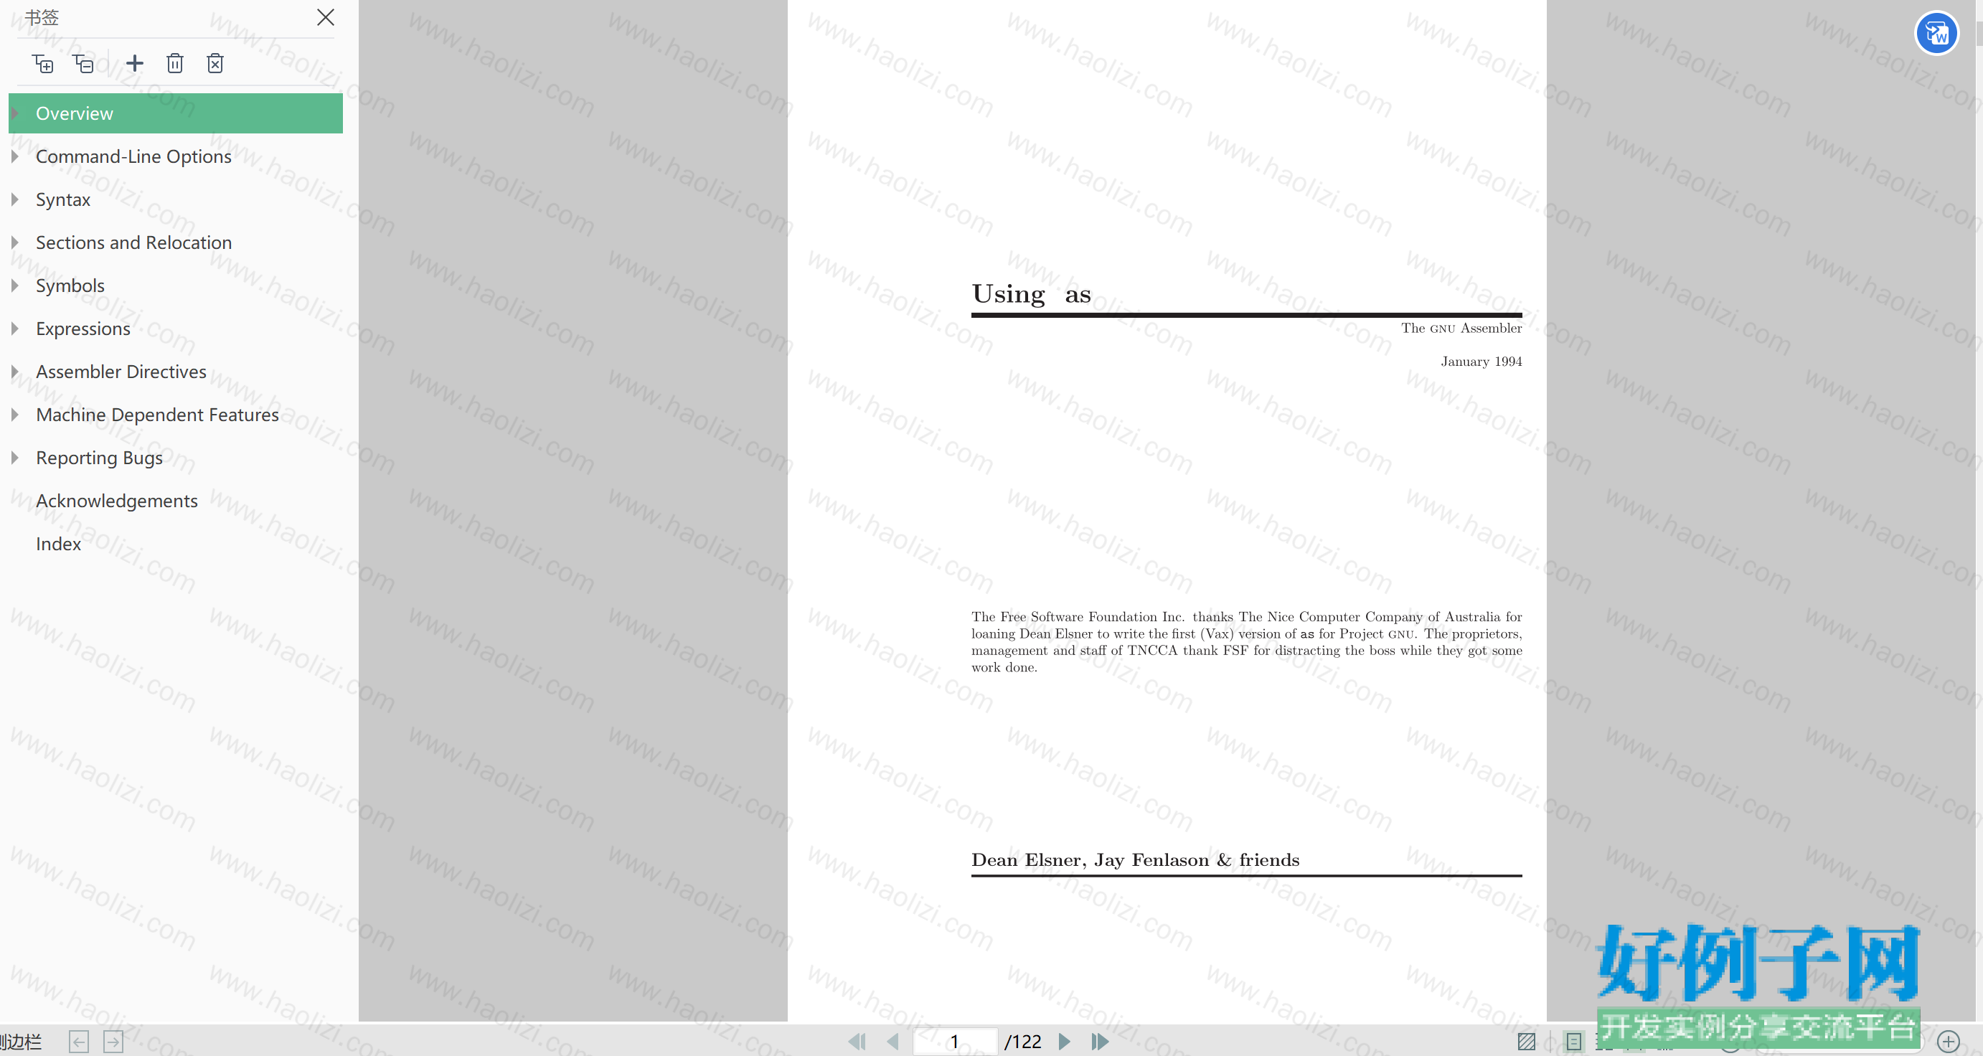This screenshot has width=1983, height=1056.
Task: Expand the Reporting Bugs arrow
Action: (x=14, y=458)
